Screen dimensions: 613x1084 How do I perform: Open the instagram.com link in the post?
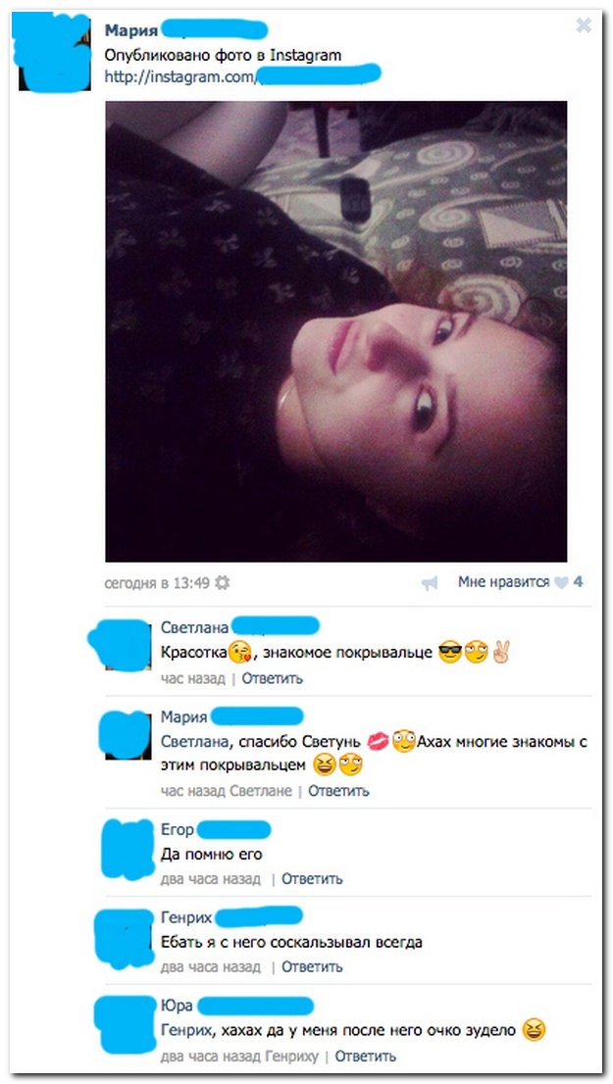point(242,76)
